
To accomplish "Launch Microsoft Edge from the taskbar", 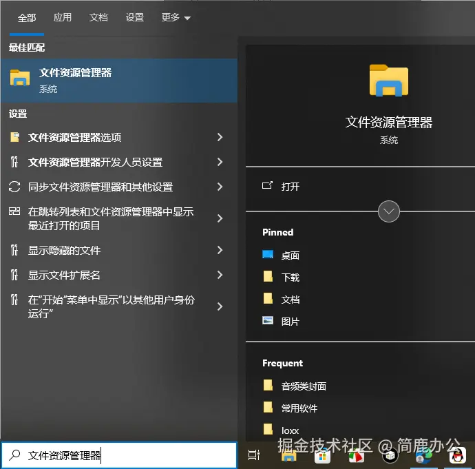I will pos(423,456).
